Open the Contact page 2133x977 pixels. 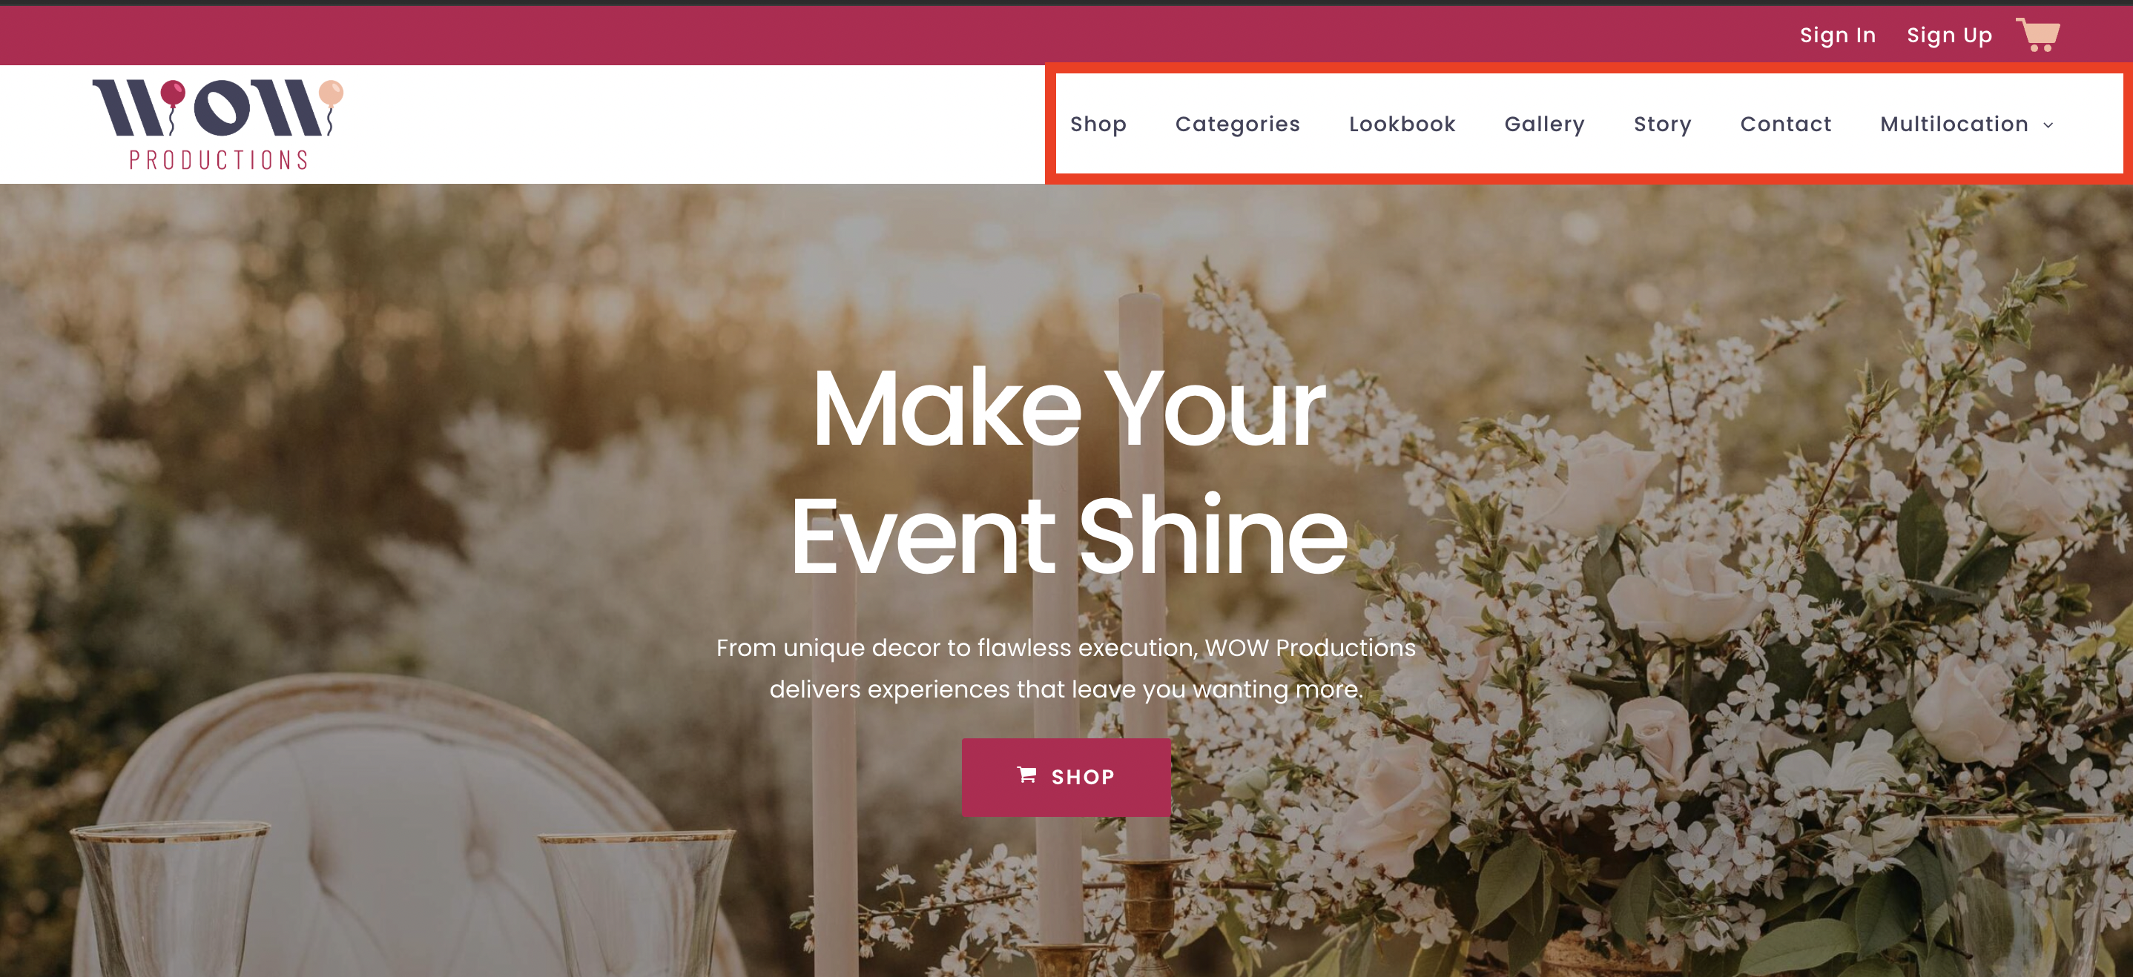(1785, 124)
